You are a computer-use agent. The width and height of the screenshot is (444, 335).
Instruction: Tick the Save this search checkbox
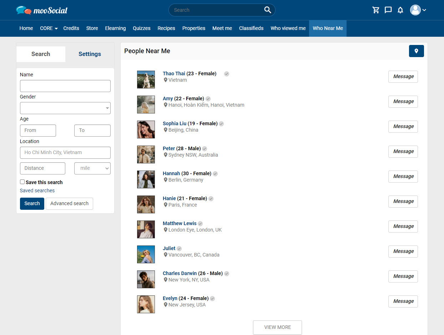tap(22, 182)
